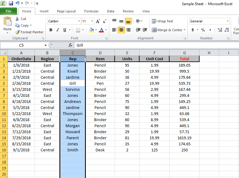Open the File tab
Viewport: 239px width, 178px height.
click(8, 11)
